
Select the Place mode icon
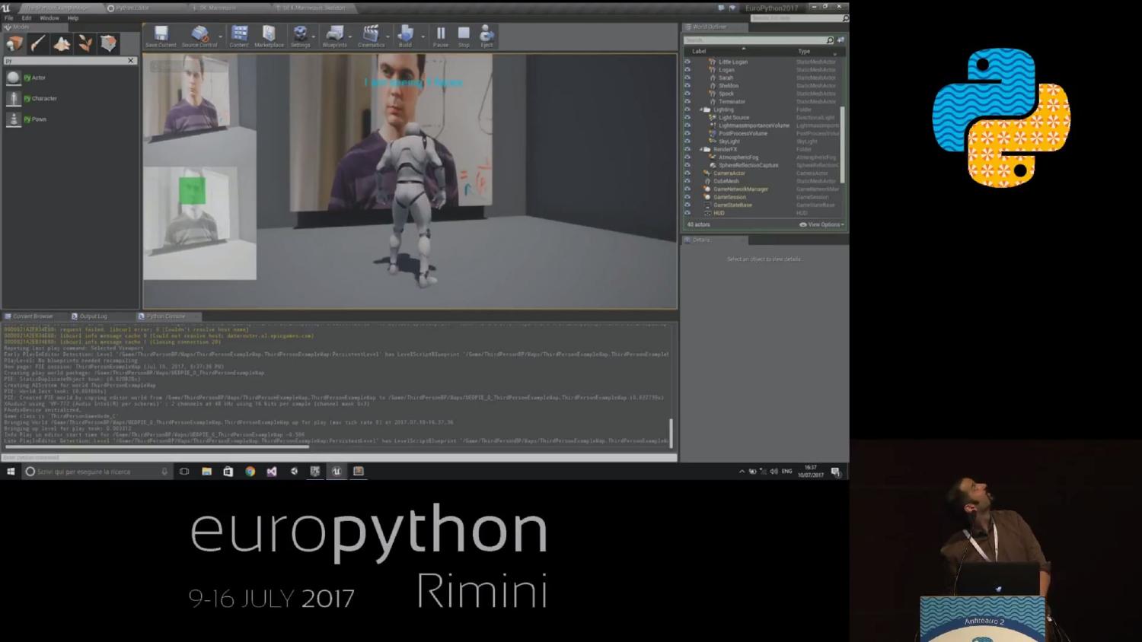click(14, 43)
